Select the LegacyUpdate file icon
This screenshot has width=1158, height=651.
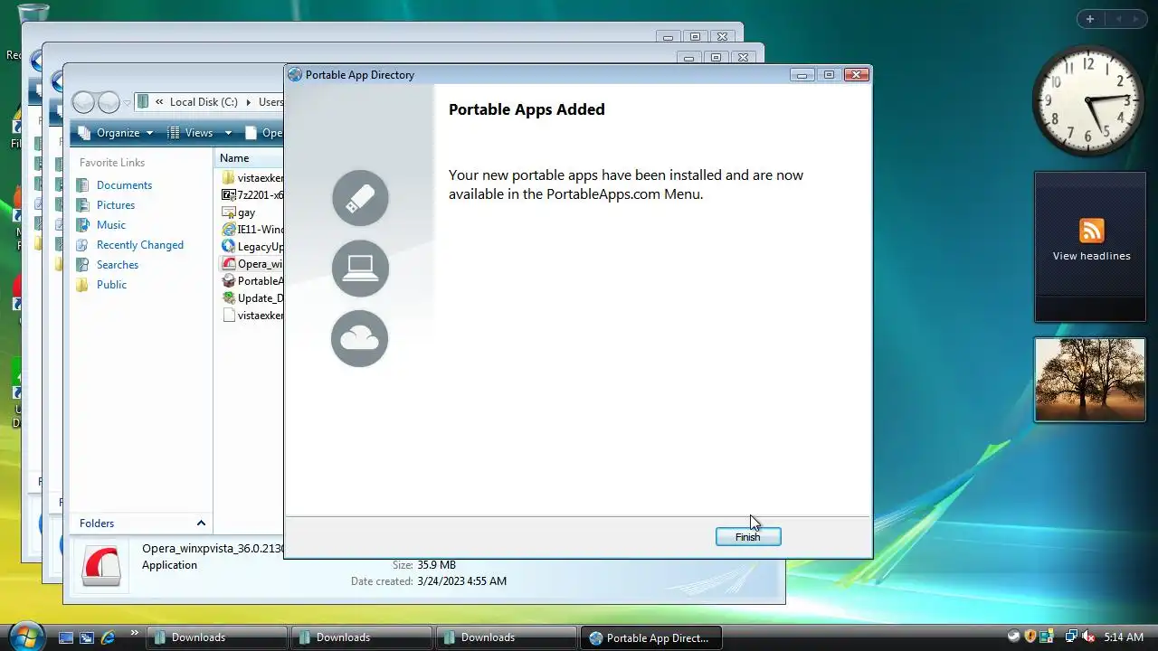click(229, 247)
